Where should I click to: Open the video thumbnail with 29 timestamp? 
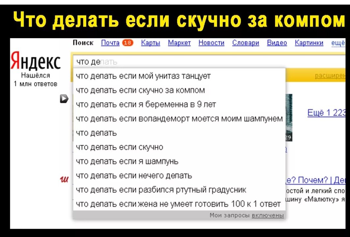(288, 117)
